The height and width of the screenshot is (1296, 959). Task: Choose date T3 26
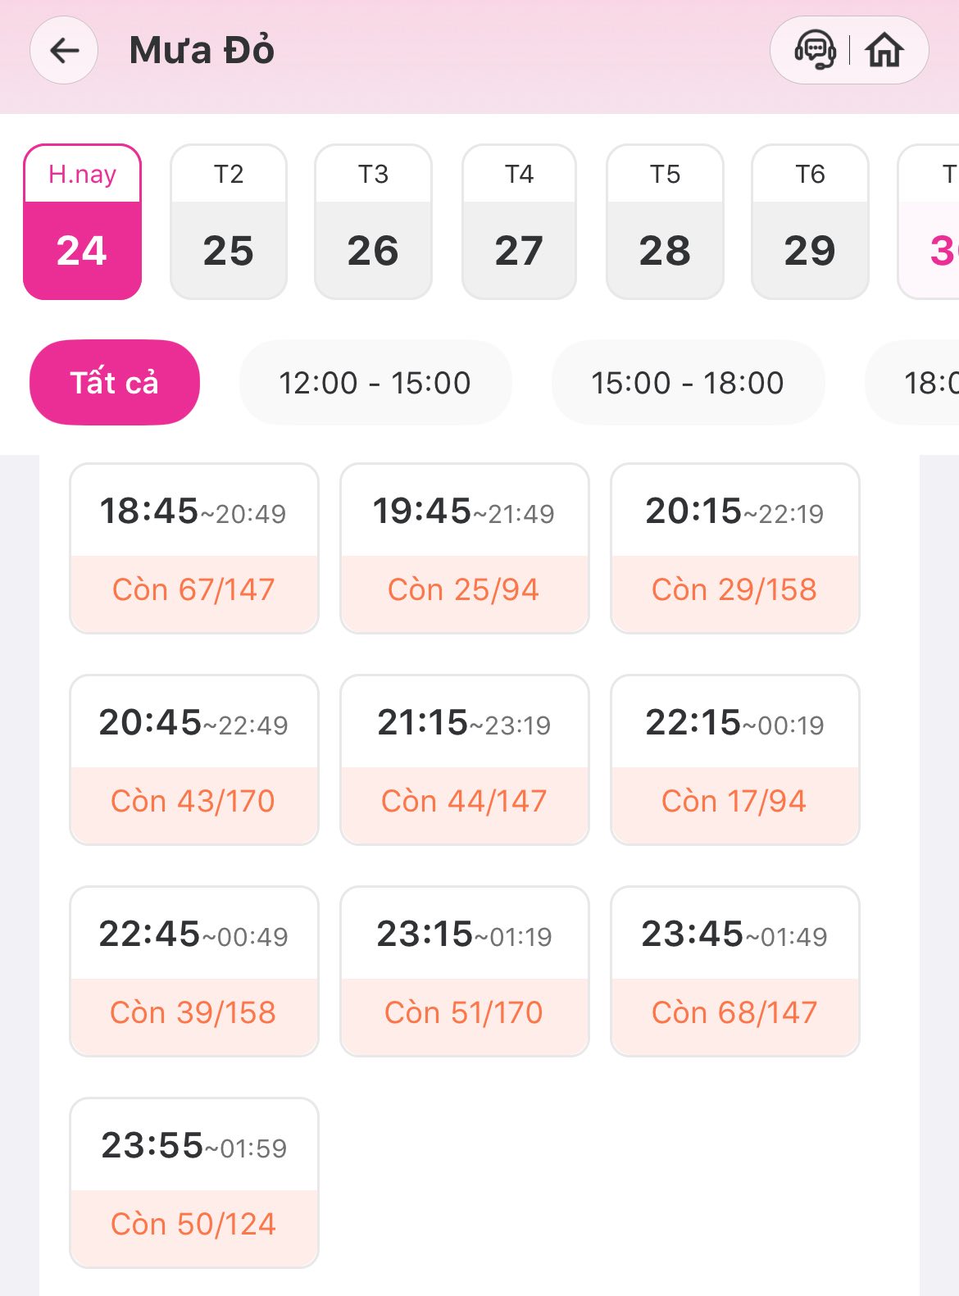373,222
